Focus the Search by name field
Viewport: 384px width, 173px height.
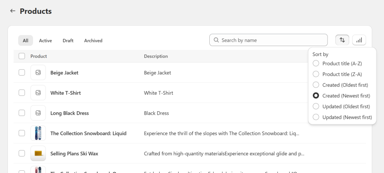click(268, 40)
